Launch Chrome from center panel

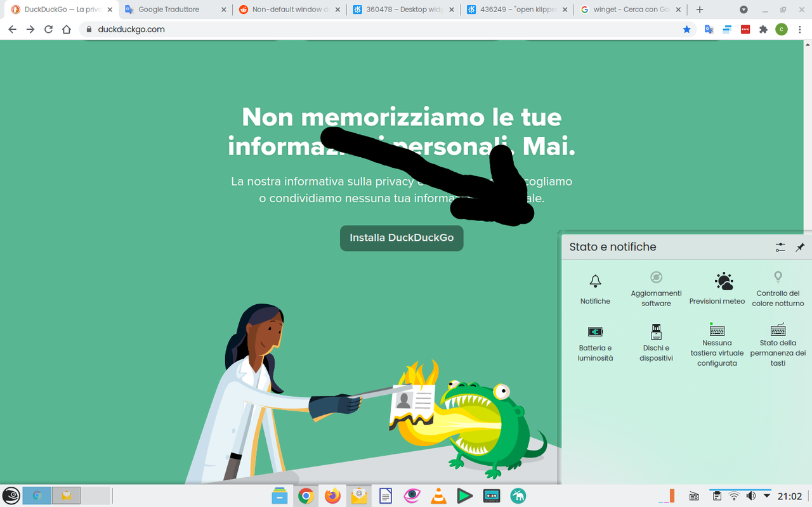(x=306, y=496)
